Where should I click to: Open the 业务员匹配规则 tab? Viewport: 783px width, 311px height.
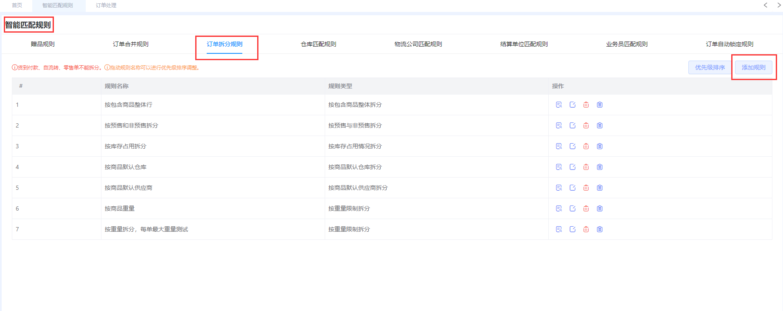pos(627,44)
